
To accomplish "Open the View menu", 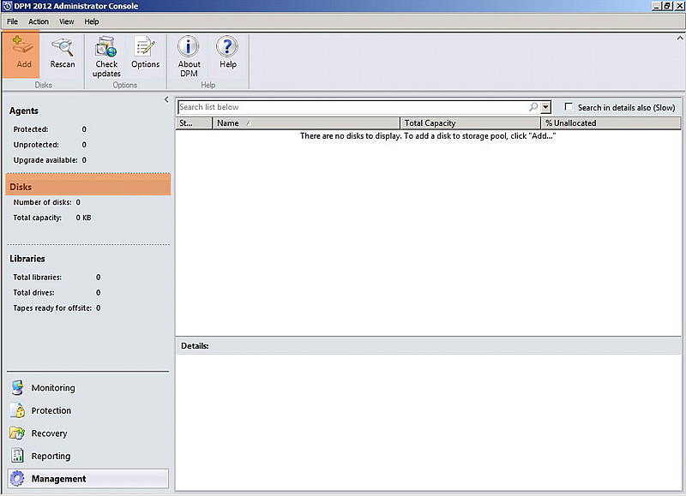I will click(x=66, y=21).
